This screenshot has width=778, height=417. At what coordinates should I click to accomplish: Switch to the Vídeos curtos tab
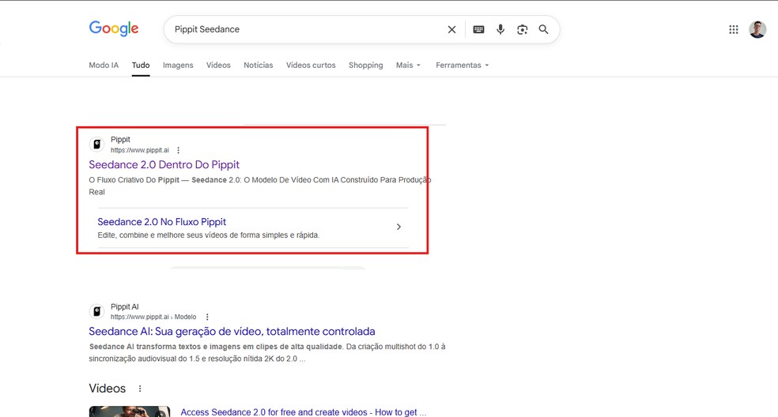tap(311, 65)
